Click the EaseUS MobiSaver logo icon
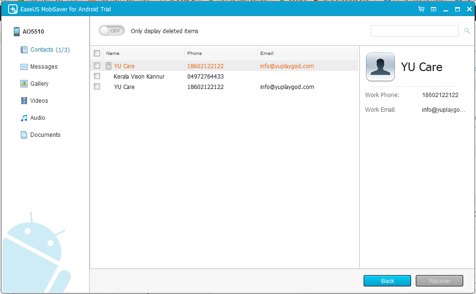The image size is (476, 294). point(12,9)
